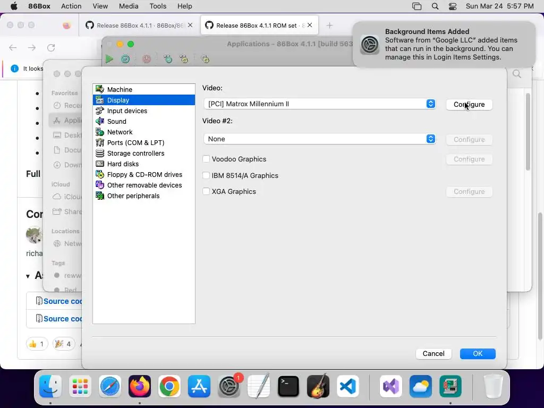The height and width of the screenshot is (408, 544).
Task: Open Control Center in menu bar
Action: point(453,6)
